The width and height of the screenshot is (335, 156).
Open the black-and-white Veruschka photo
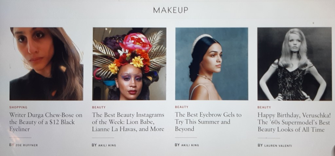tap(294, 64)
